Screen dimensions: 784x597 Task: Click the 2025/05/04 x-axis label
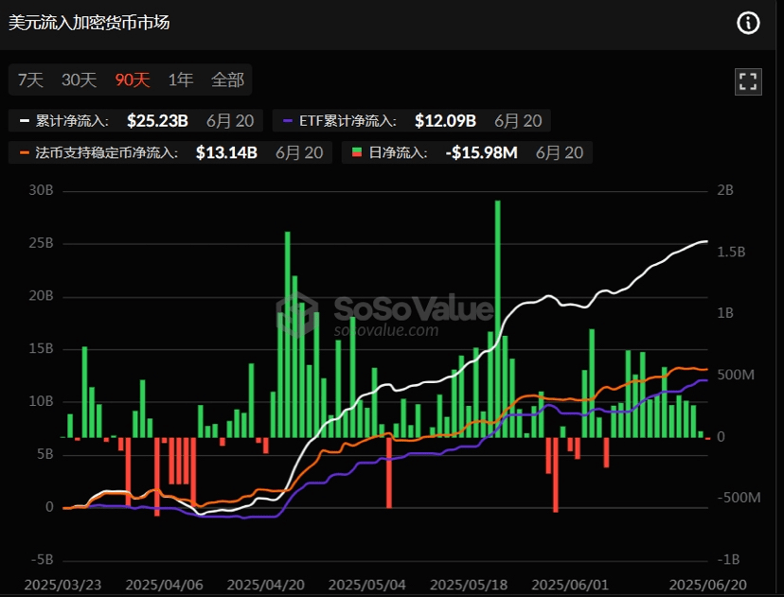pos(367,585)
